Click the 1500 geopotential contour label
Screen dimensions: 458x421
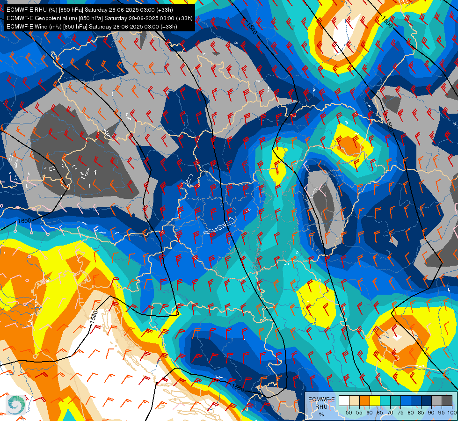point(387,22)
